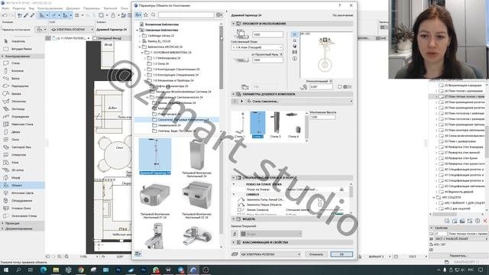Screen dimensions: 489x275
Task: Open ЭЛЕКТРИКА.РОЗЕТКИ layer dropdown in main info box
Action: pyautogui.click(x=72, y=29)
